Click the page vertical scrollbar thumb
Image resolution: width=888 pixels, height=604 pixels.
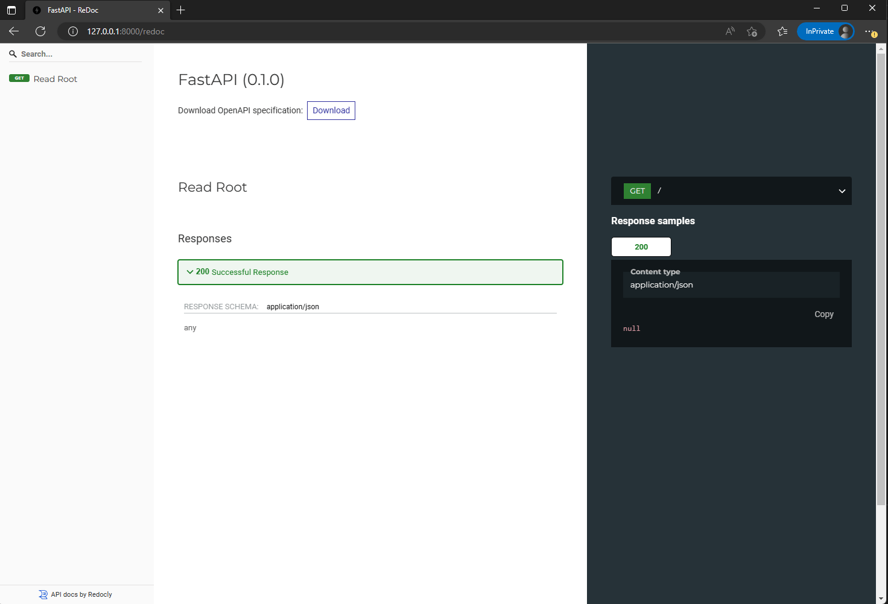(881, 280)
